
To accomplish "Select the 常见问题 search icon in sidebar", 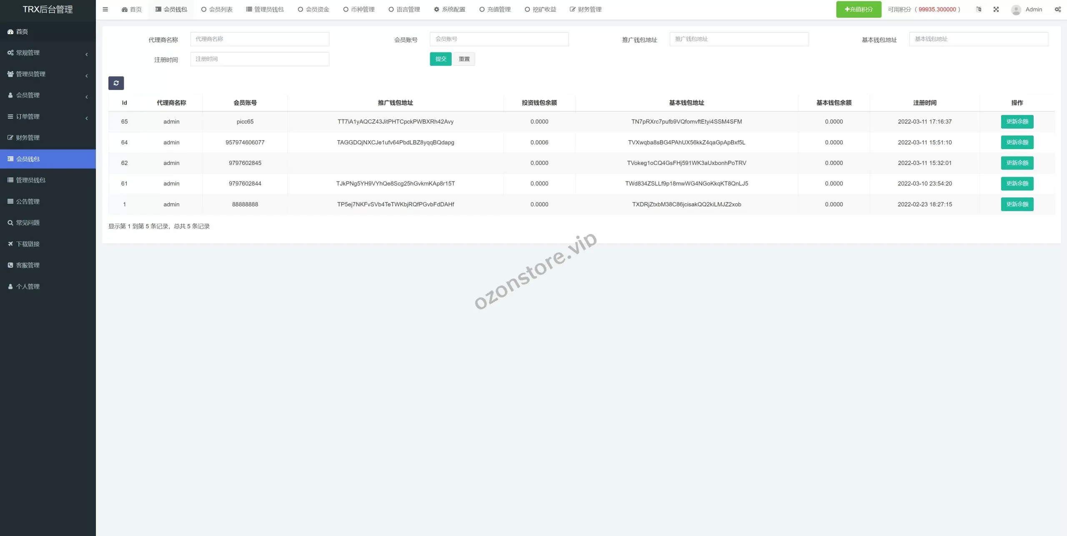I will point(10,222).
